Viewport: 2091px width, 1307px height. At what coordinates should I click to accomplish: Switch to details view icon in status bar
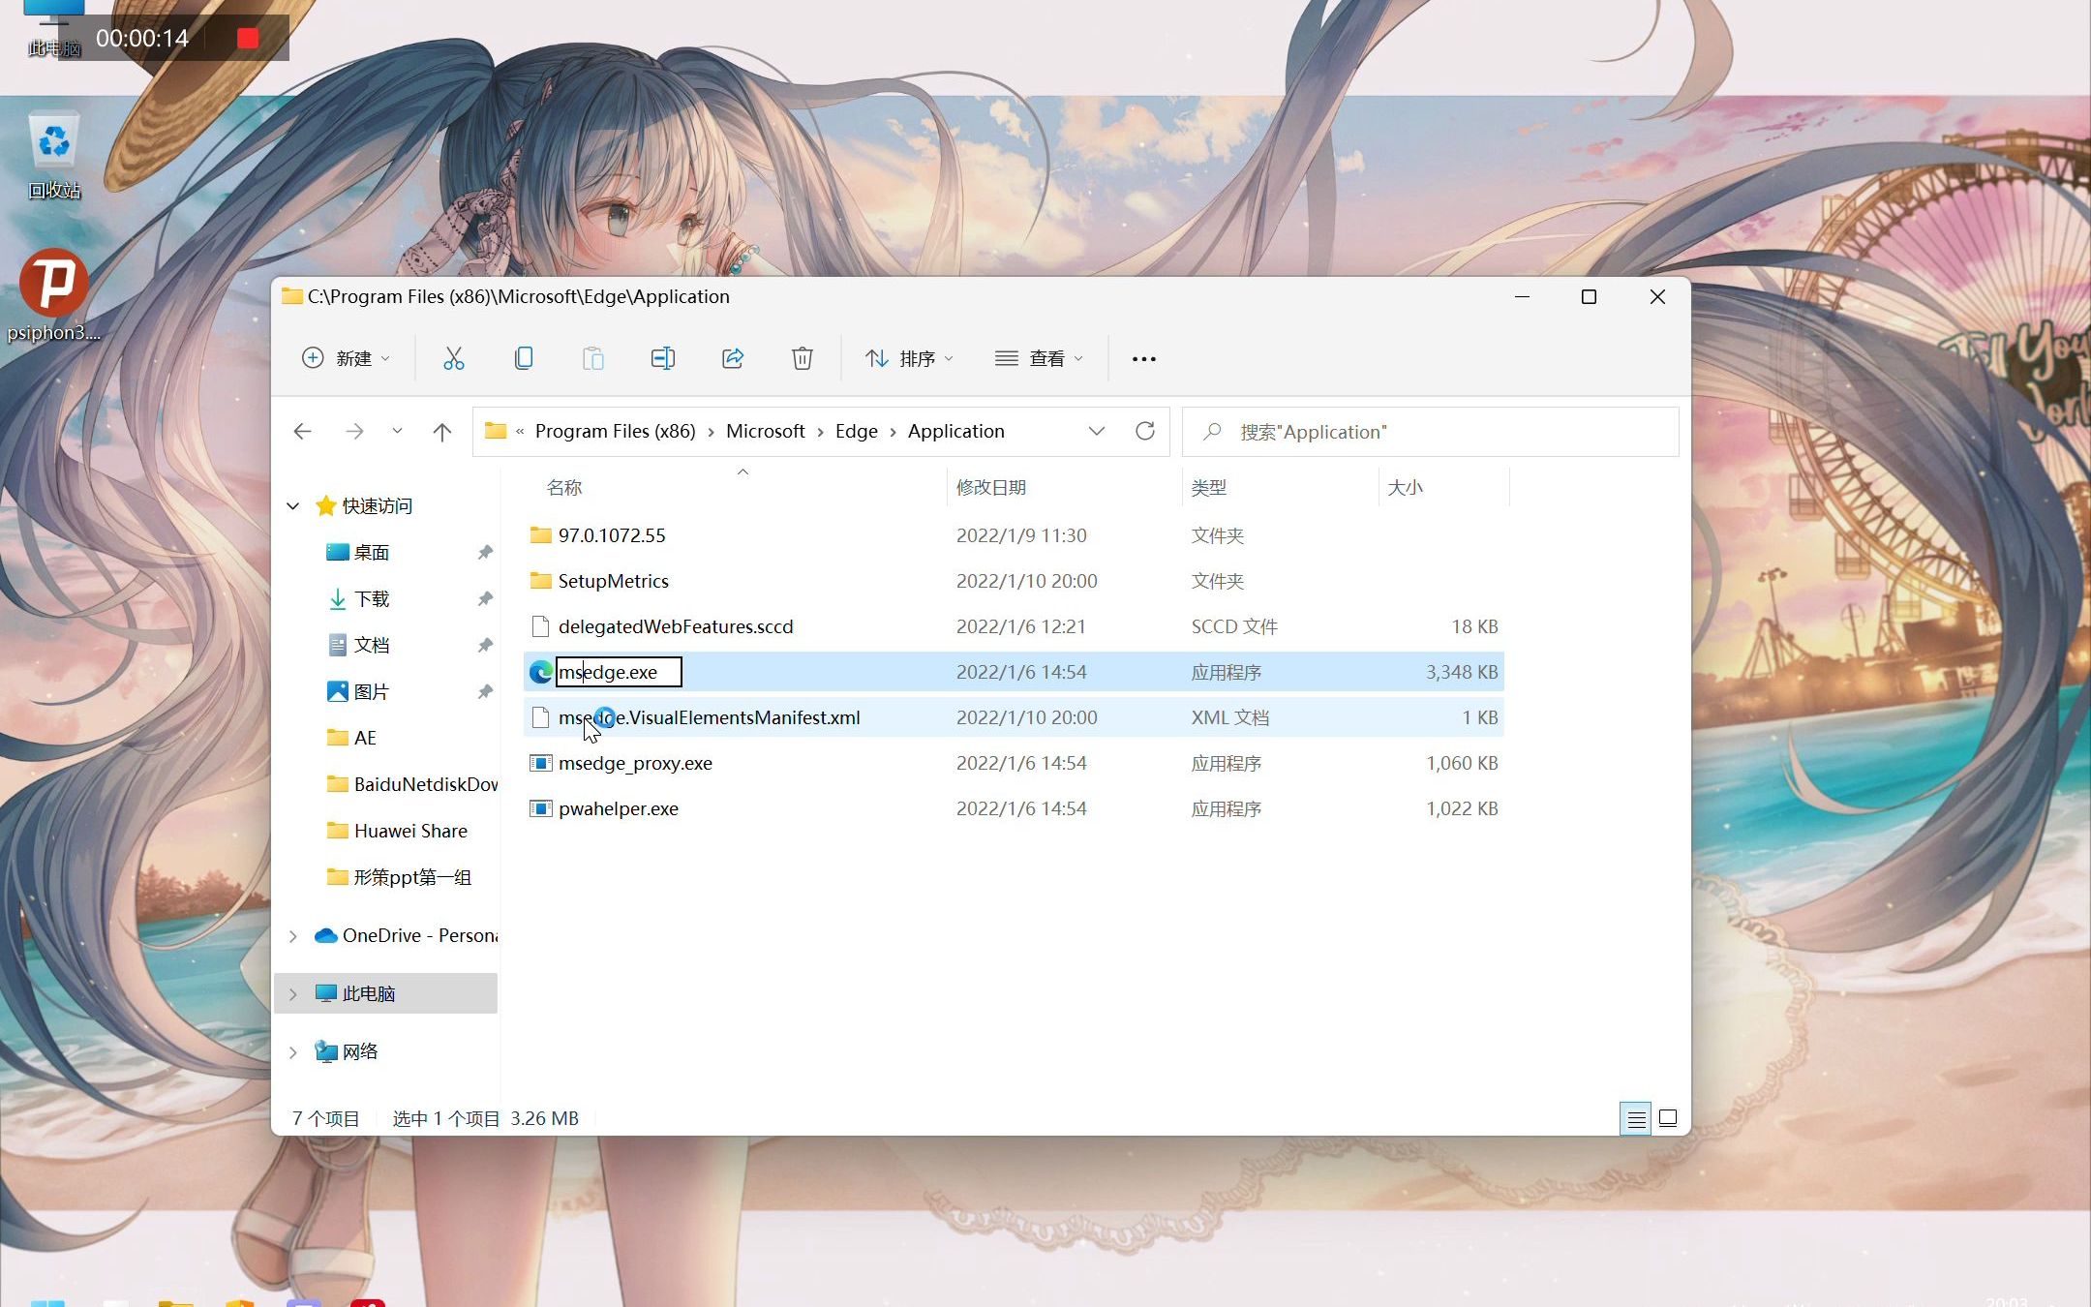tap(1635, 1119)
